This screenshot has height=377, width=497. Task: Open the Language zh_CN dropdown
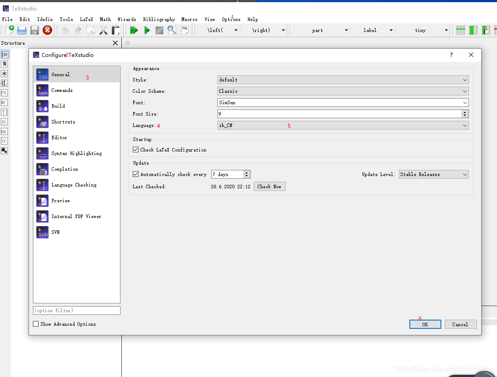[x=343, y=125]
